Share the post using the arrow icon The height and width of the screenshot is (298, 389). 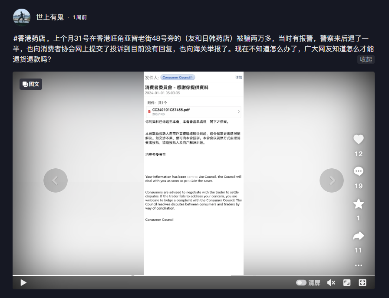coord(358,236)
